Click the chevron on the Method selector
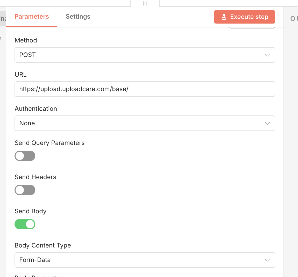Viewport: 298px width, 277px height. click(x=267, y=55)
